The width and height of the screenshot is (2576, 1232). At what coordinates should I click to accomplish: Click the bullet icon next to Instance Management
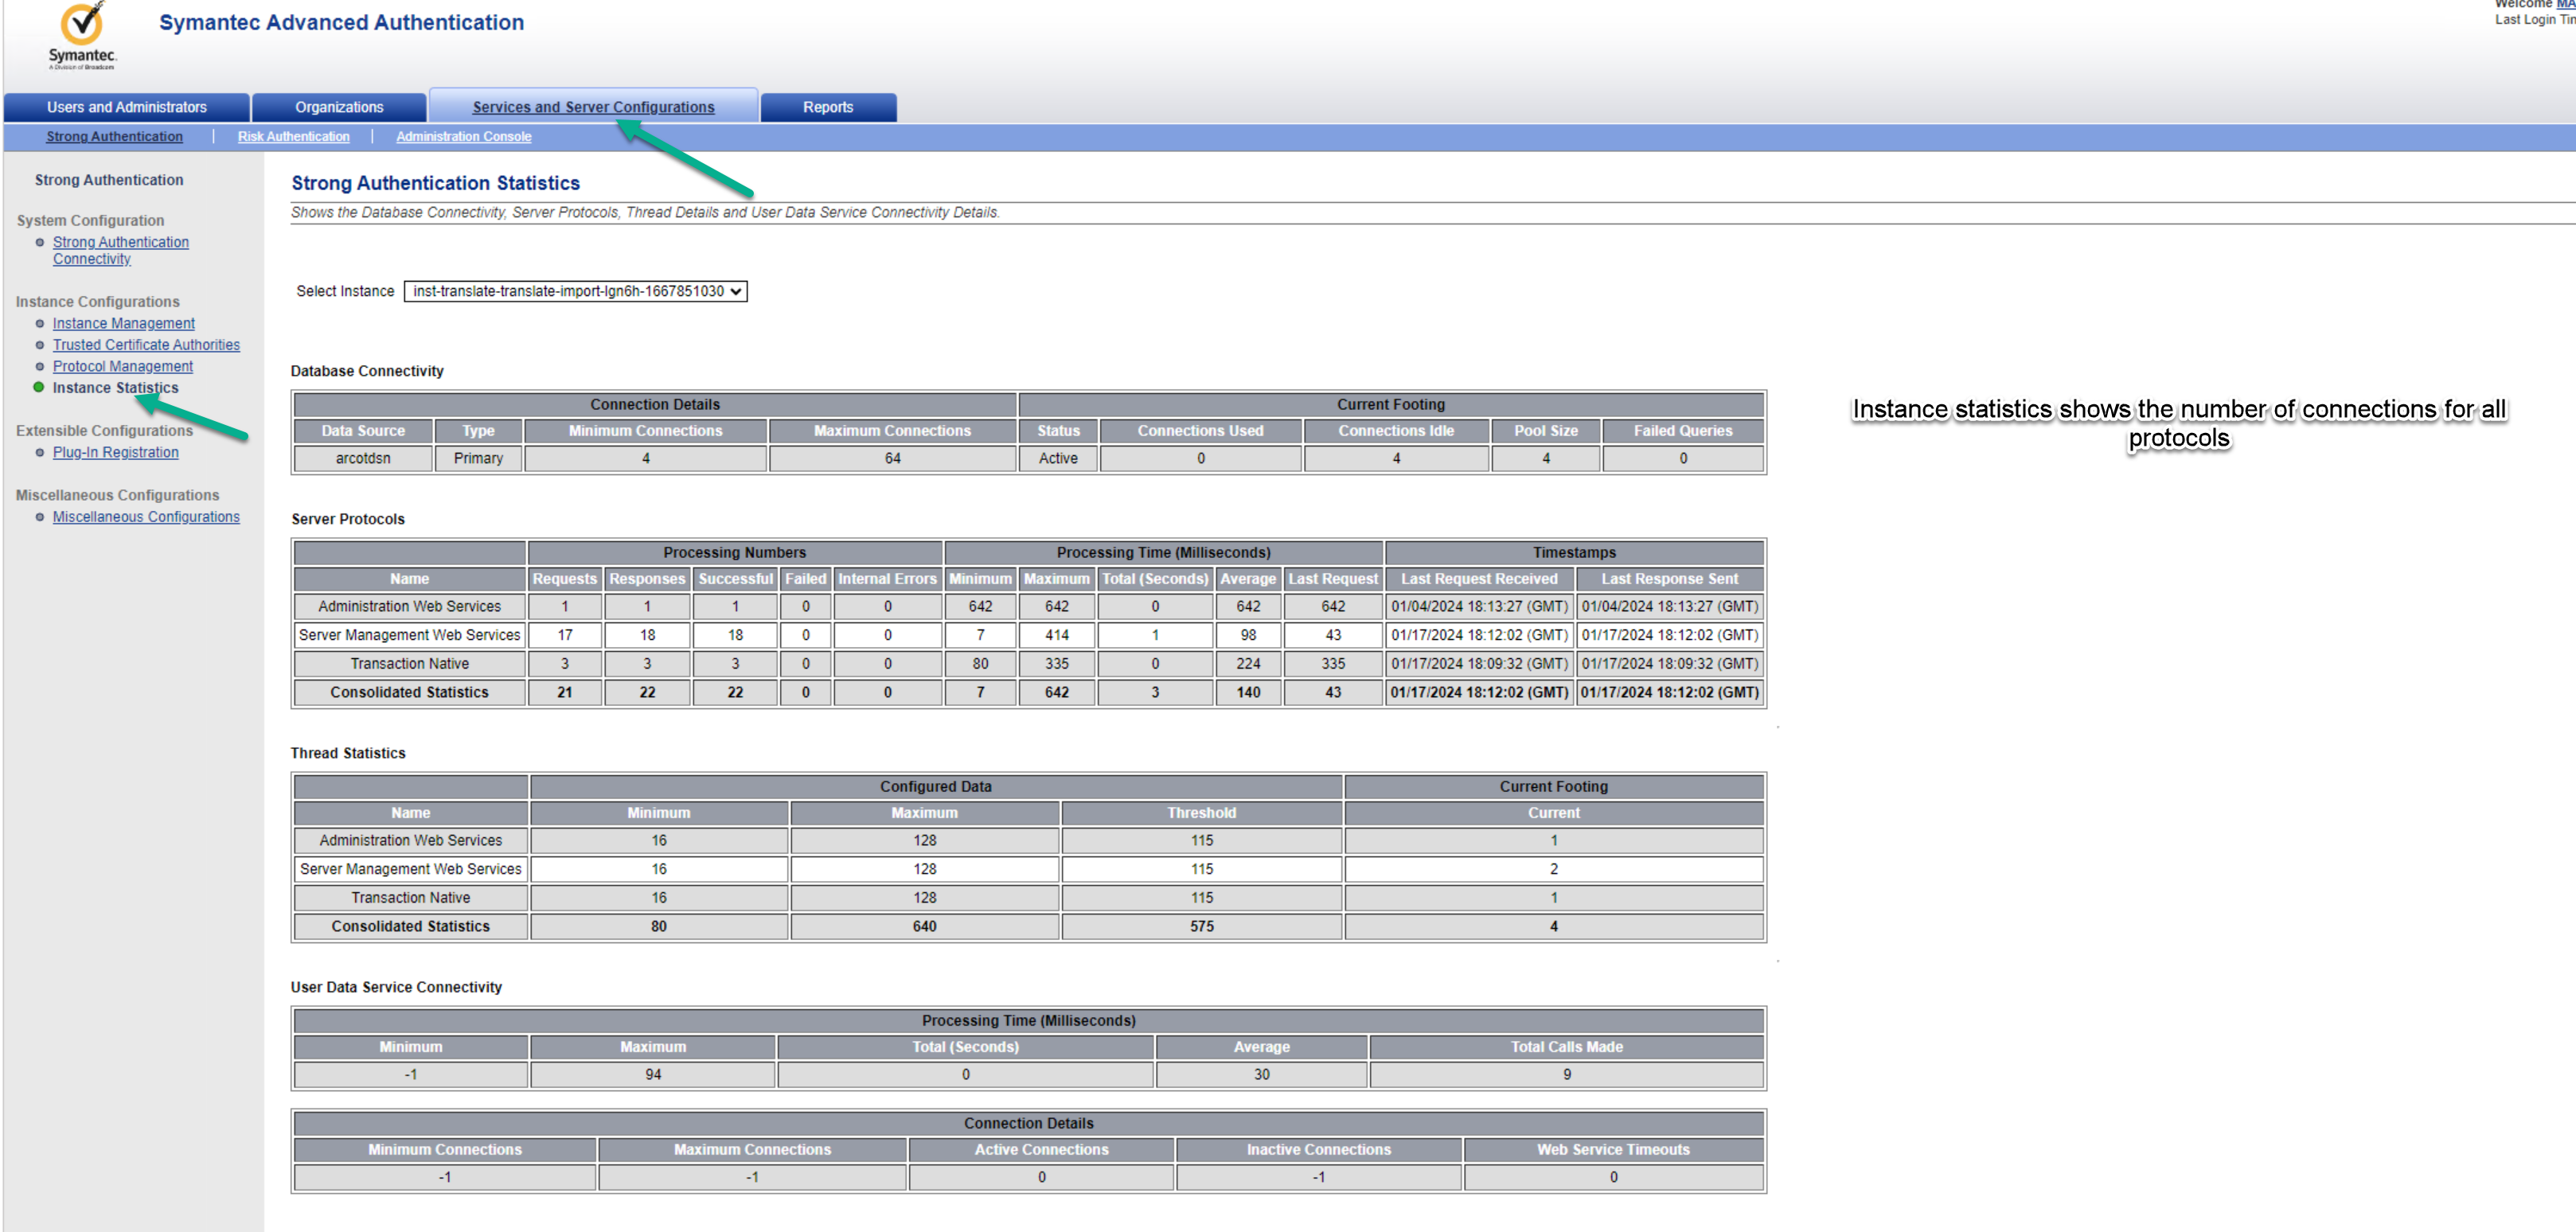[40, 323]
